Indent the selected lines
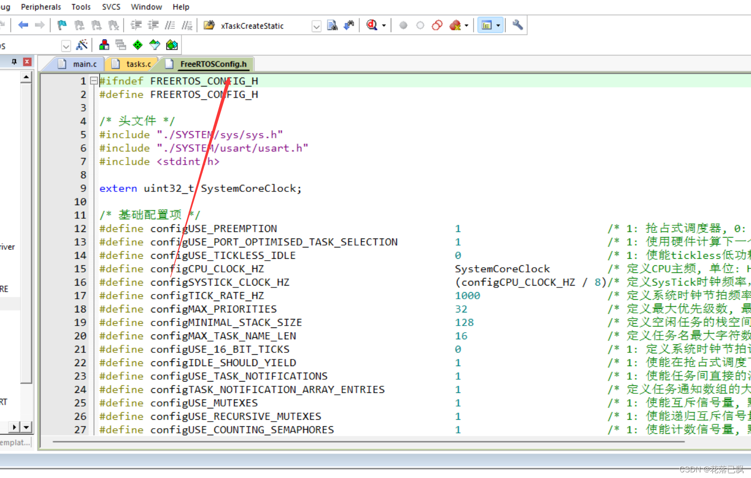The image size is (751, 478). [136, 25]
